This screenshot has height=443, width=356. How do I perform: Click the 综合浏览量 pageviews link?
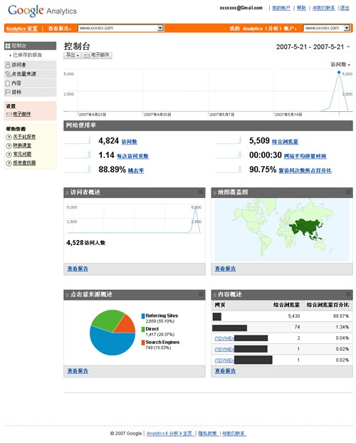pyautogui.click(x=285, y=142)
